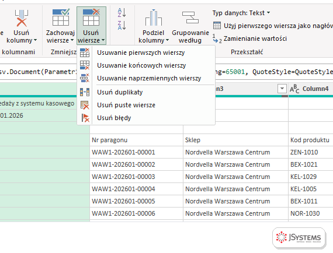This screenshot has width=333, height=253.
Task: Click the NOR-1030 product code cell
Action: [x=311, y=213]
